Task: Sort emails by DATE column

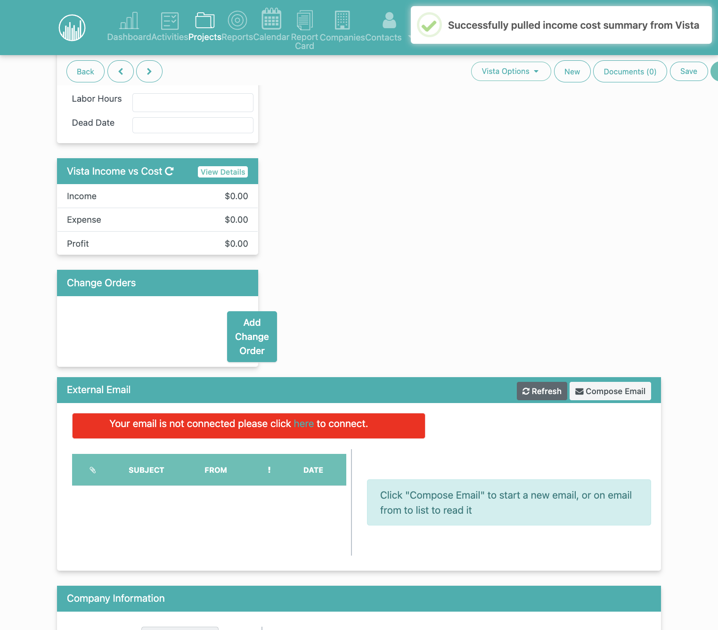Action: coord(313,470)
